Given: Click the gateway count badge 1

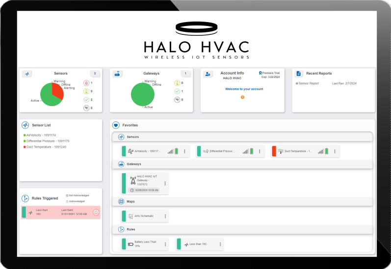Looking at the screenshot, I should [185, 74].
